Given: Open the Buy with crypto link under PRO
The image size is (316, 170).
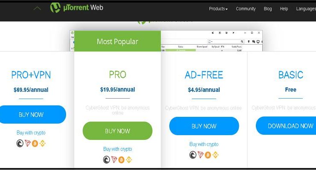Looking at the screenshot, I should 118,149.
